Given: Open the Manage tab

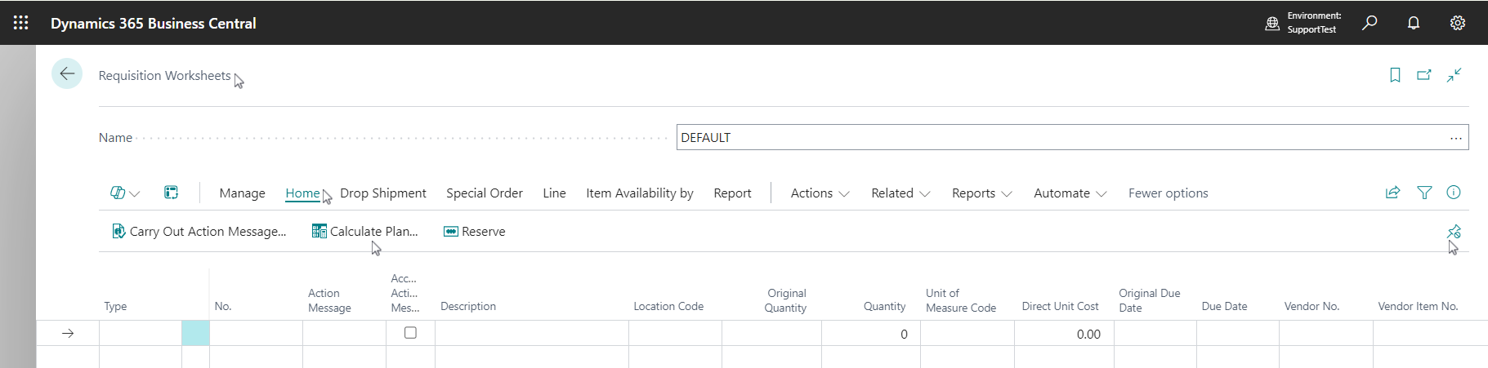Looking at the screenshot, I should point(242,193).
